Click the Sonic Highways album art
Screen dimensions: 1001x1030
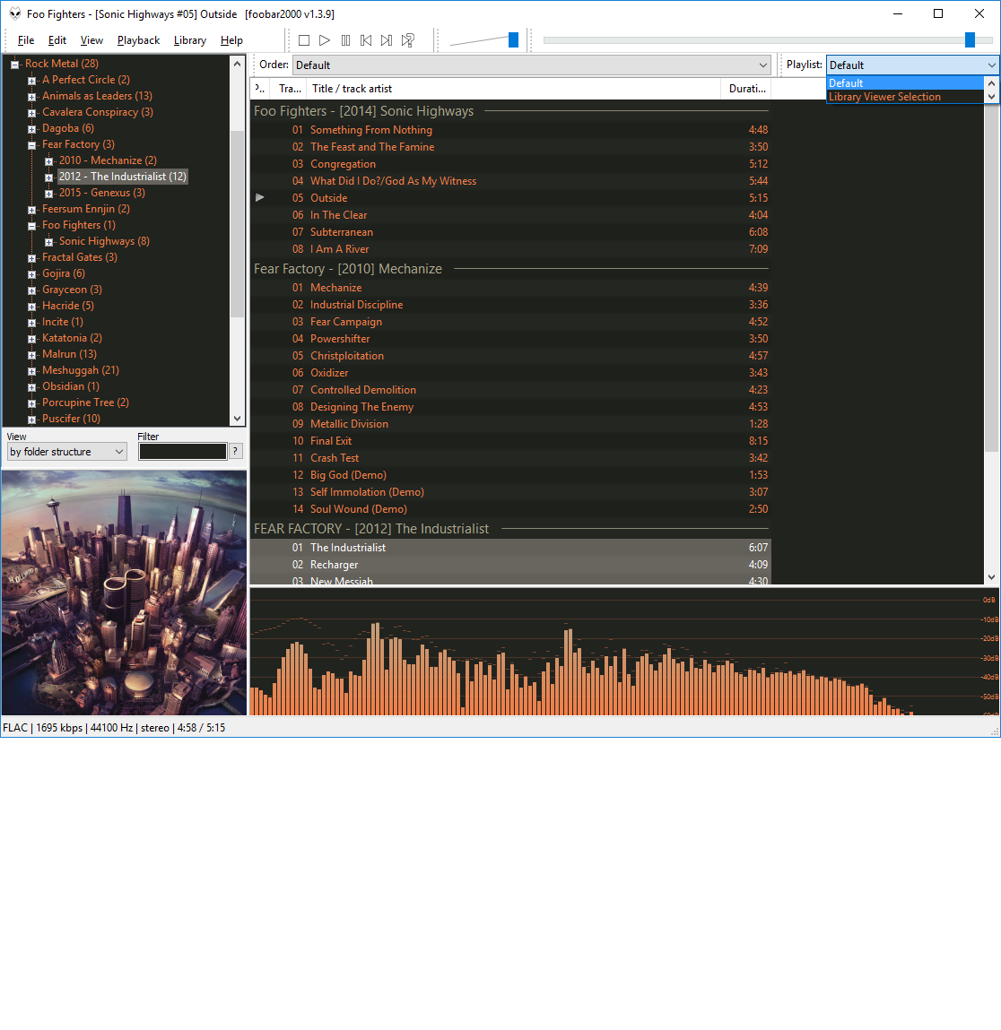(124, 593)
